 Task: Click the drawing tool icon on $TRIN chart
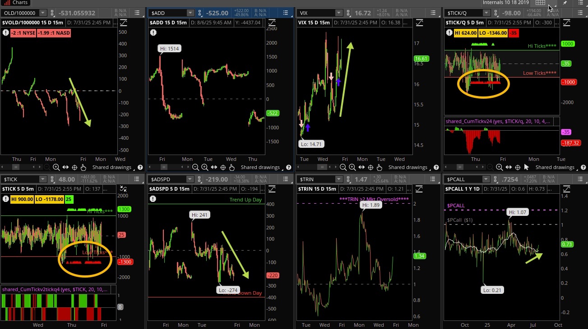pyautogui.click(x=419, y=189)
